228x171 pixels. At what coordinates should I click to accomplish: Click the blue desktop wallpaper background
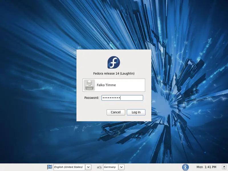(x=37, y=85)
